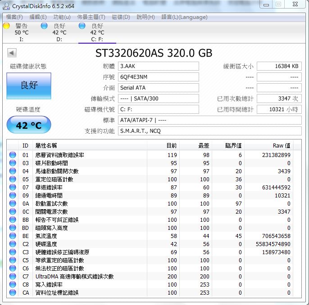The width and height of the screenshot is (309, 305).
Task: Click status orb for attribute C2 row
Action: pyautogui.click(x=13, y=244)
